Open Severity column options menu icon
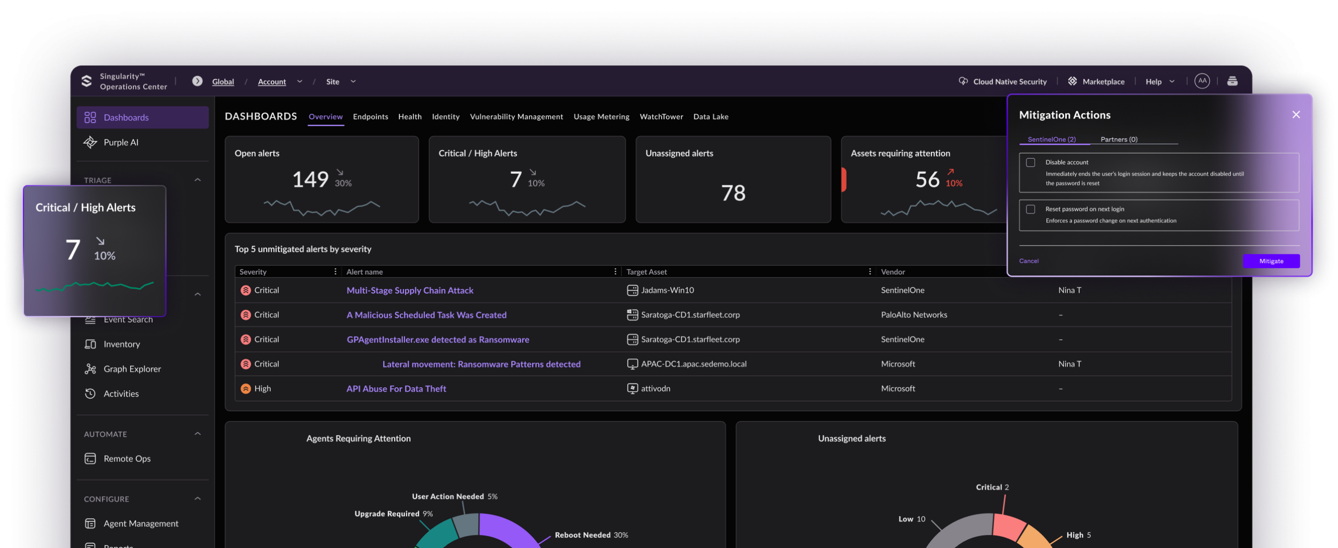Viewport: 1338px width, 548px height. coord(335,271)
